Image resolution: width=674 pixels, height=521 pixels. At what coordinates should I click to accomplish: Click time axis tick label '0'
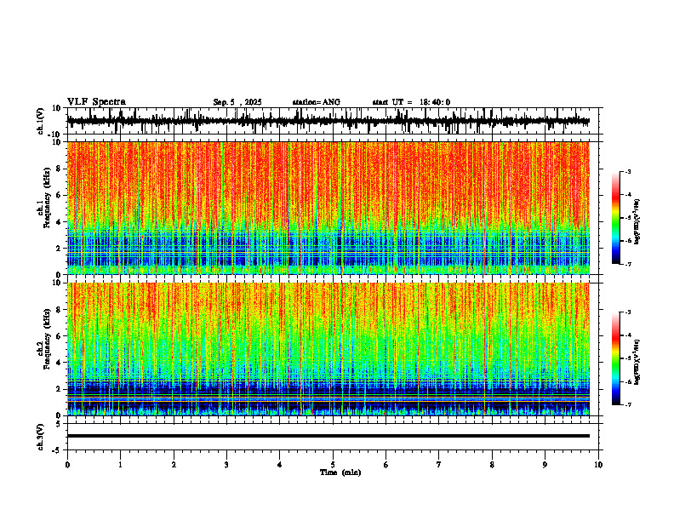[67, 465]
